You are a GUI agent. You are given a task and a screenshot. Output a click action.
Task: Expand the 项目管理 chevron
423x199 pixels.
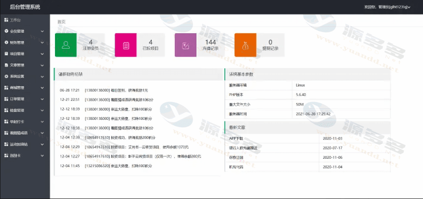tap(42, 54)
